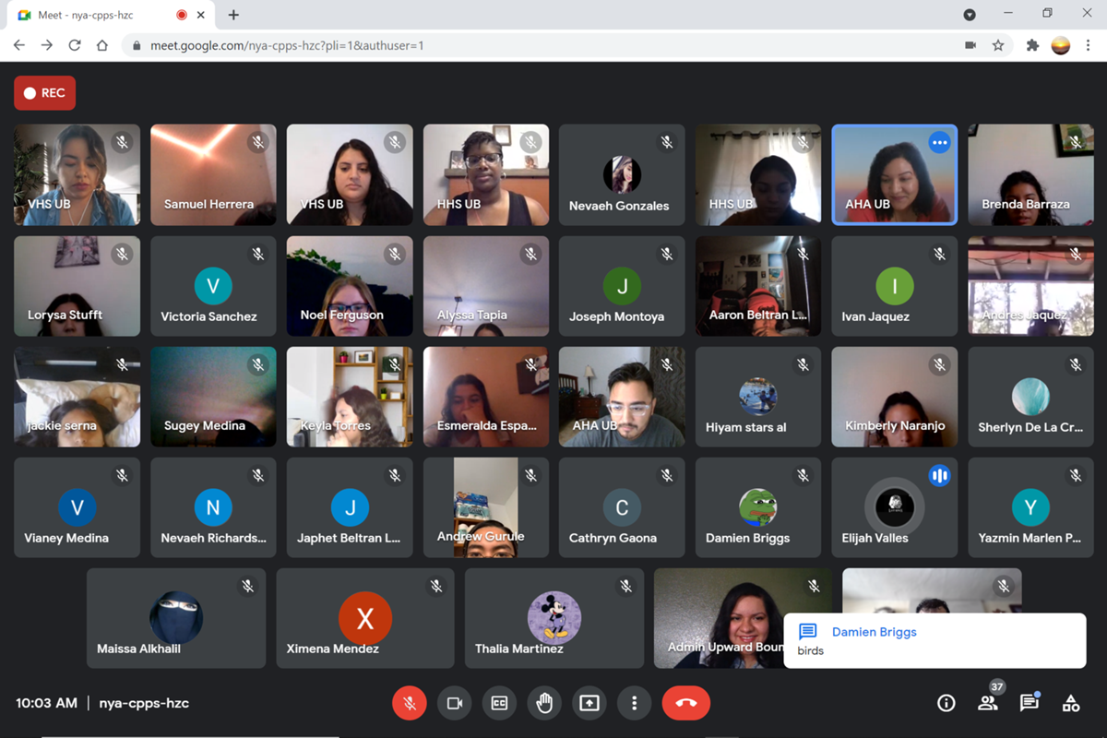Open a new browser tab

(x=233, y=15)
